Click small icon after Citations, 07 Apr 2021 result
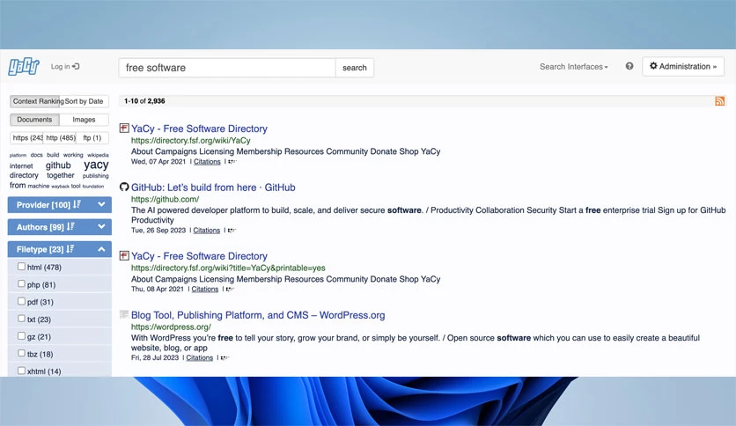 pyautogui.click(x=232, y=161)
